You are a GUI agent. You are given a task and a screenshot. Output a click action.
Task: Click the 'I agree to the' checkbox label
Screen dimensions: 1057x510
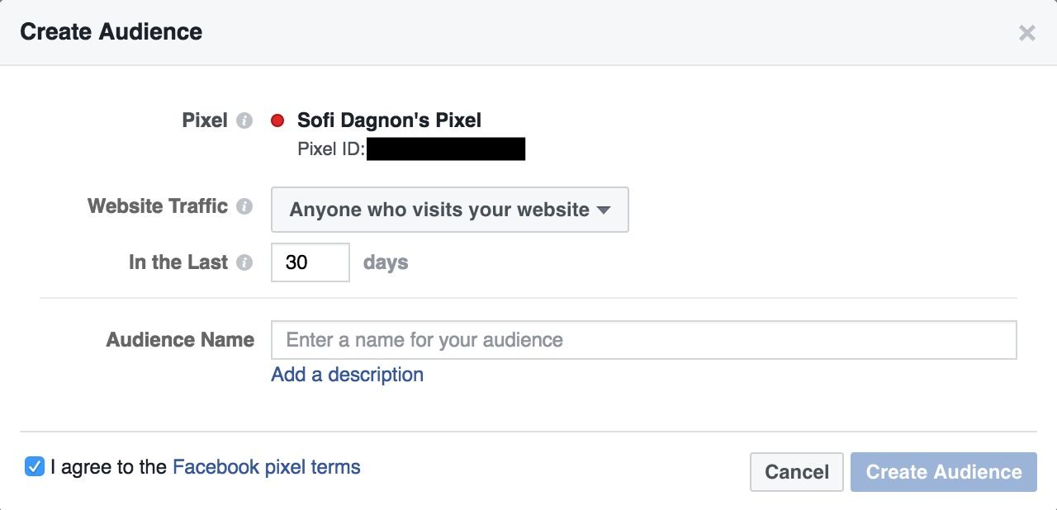coord(108,467)
